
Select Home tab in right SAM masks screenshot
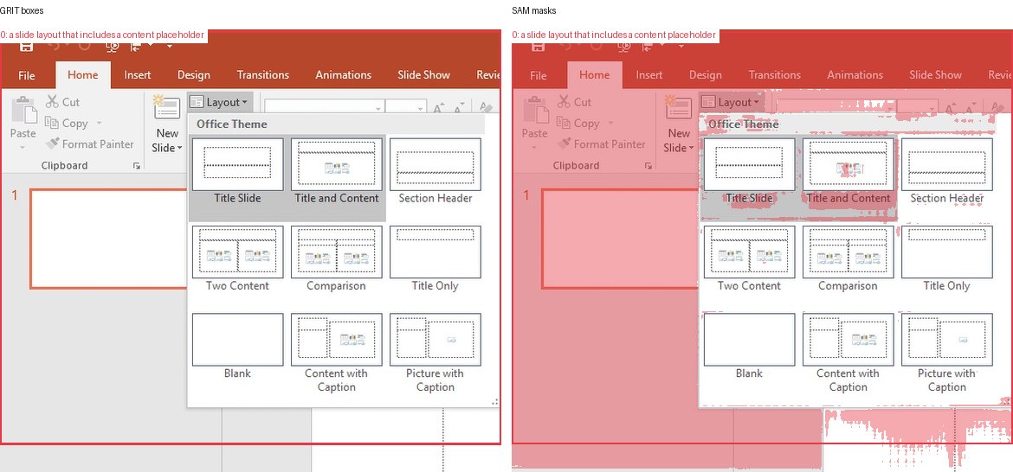coord(594,75)
